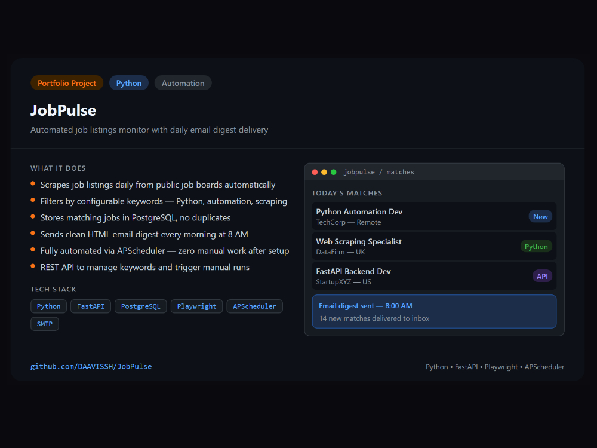The image size is (597, 448).
Task: Click the yellow window dot in jobpulse panel
Action: (324, 172)
